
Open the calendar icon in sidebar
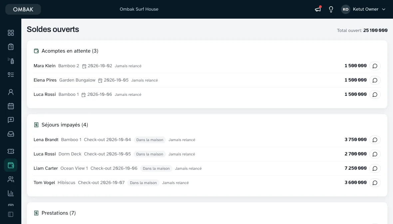(11, 106)
